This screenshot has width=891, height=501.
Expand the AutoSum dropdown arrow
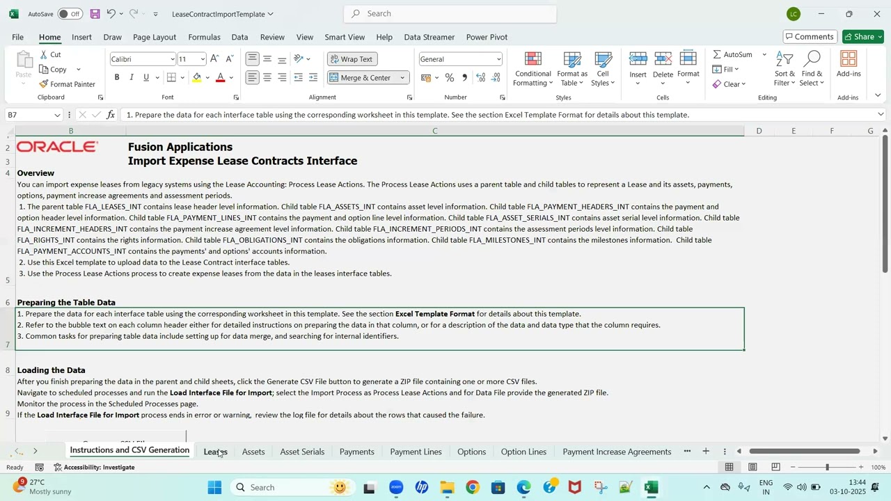pos(764,54)
